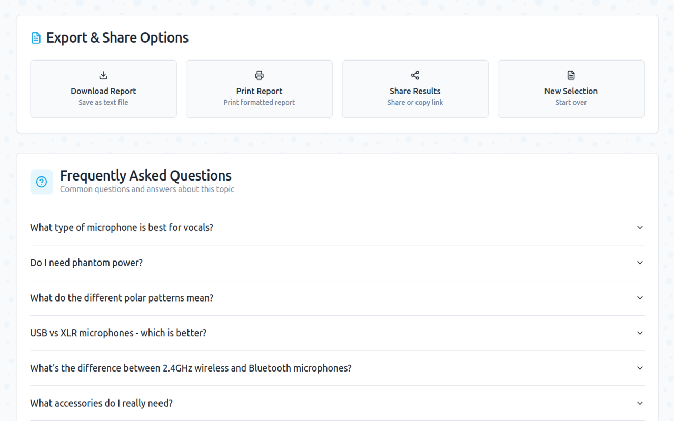Viewport: 674px width, 421px height.
Task: Click the 'Print formatted report' subtitle
Action: click(259, 102)
